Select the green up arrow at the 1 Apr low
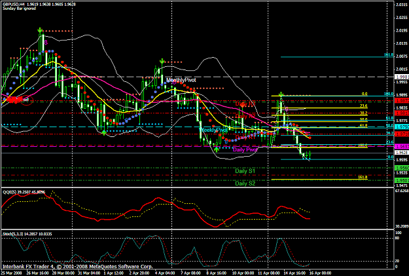Viewport: 409px width, 276px height. (104, 132)
